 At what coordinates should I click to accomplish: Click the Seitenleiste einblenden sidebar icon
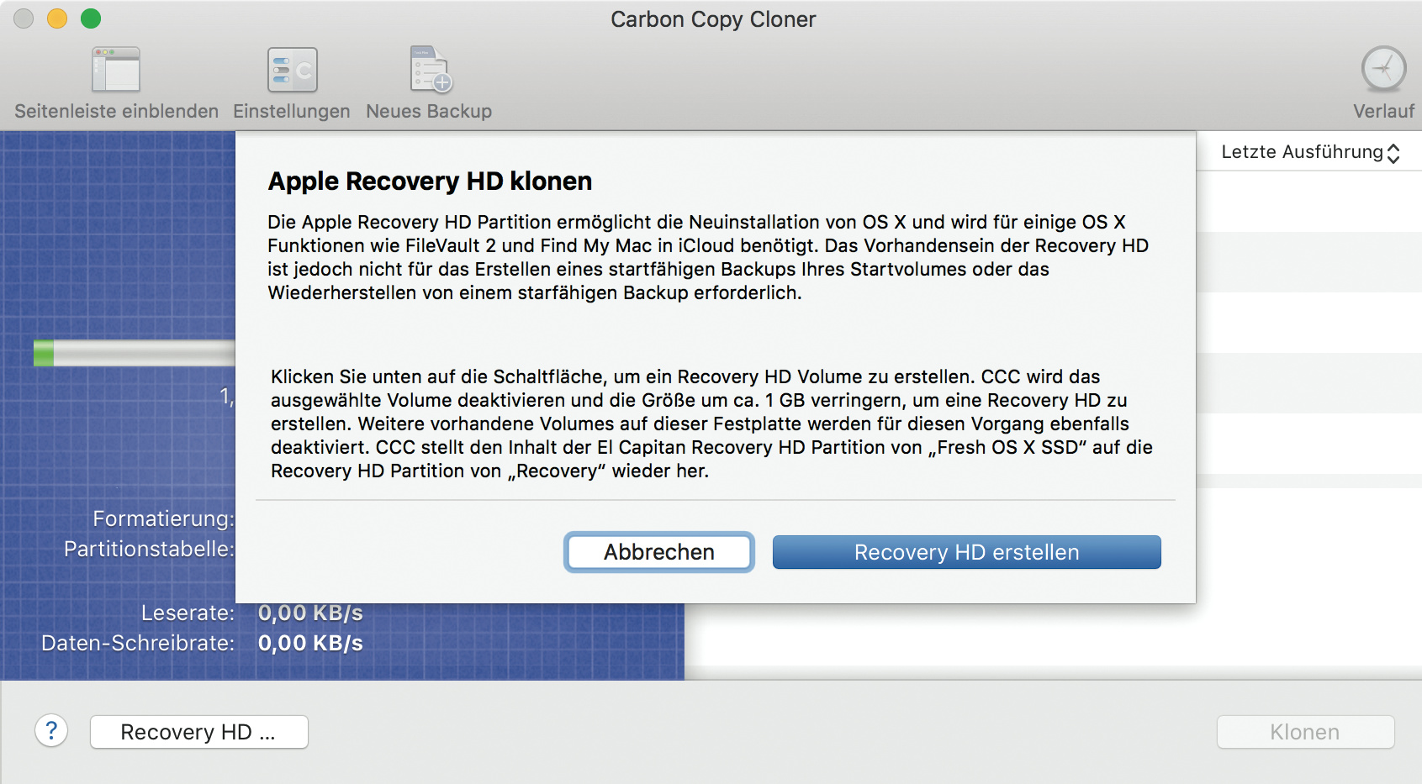tap(116, 71)
